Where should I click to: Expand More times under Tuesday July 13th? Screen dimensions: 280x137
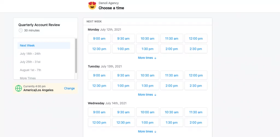click(147, 95)
